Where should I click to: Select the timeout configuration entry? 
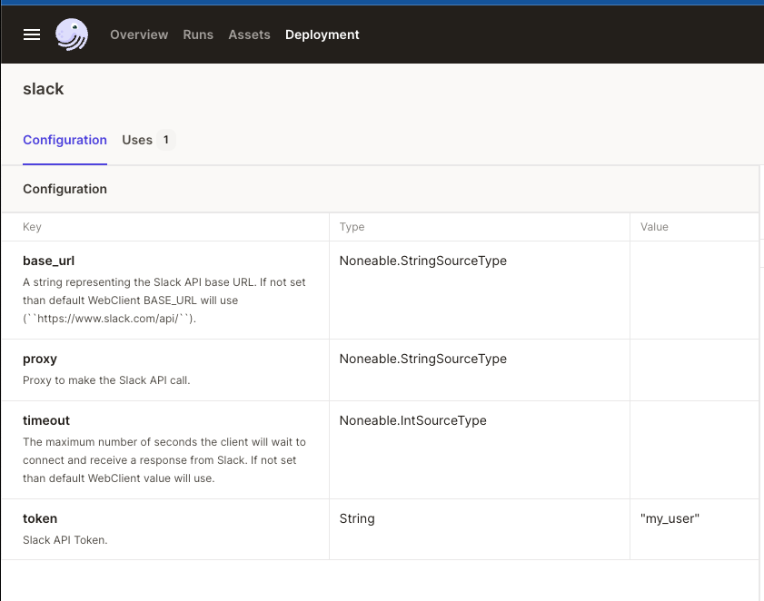(45, 420)
